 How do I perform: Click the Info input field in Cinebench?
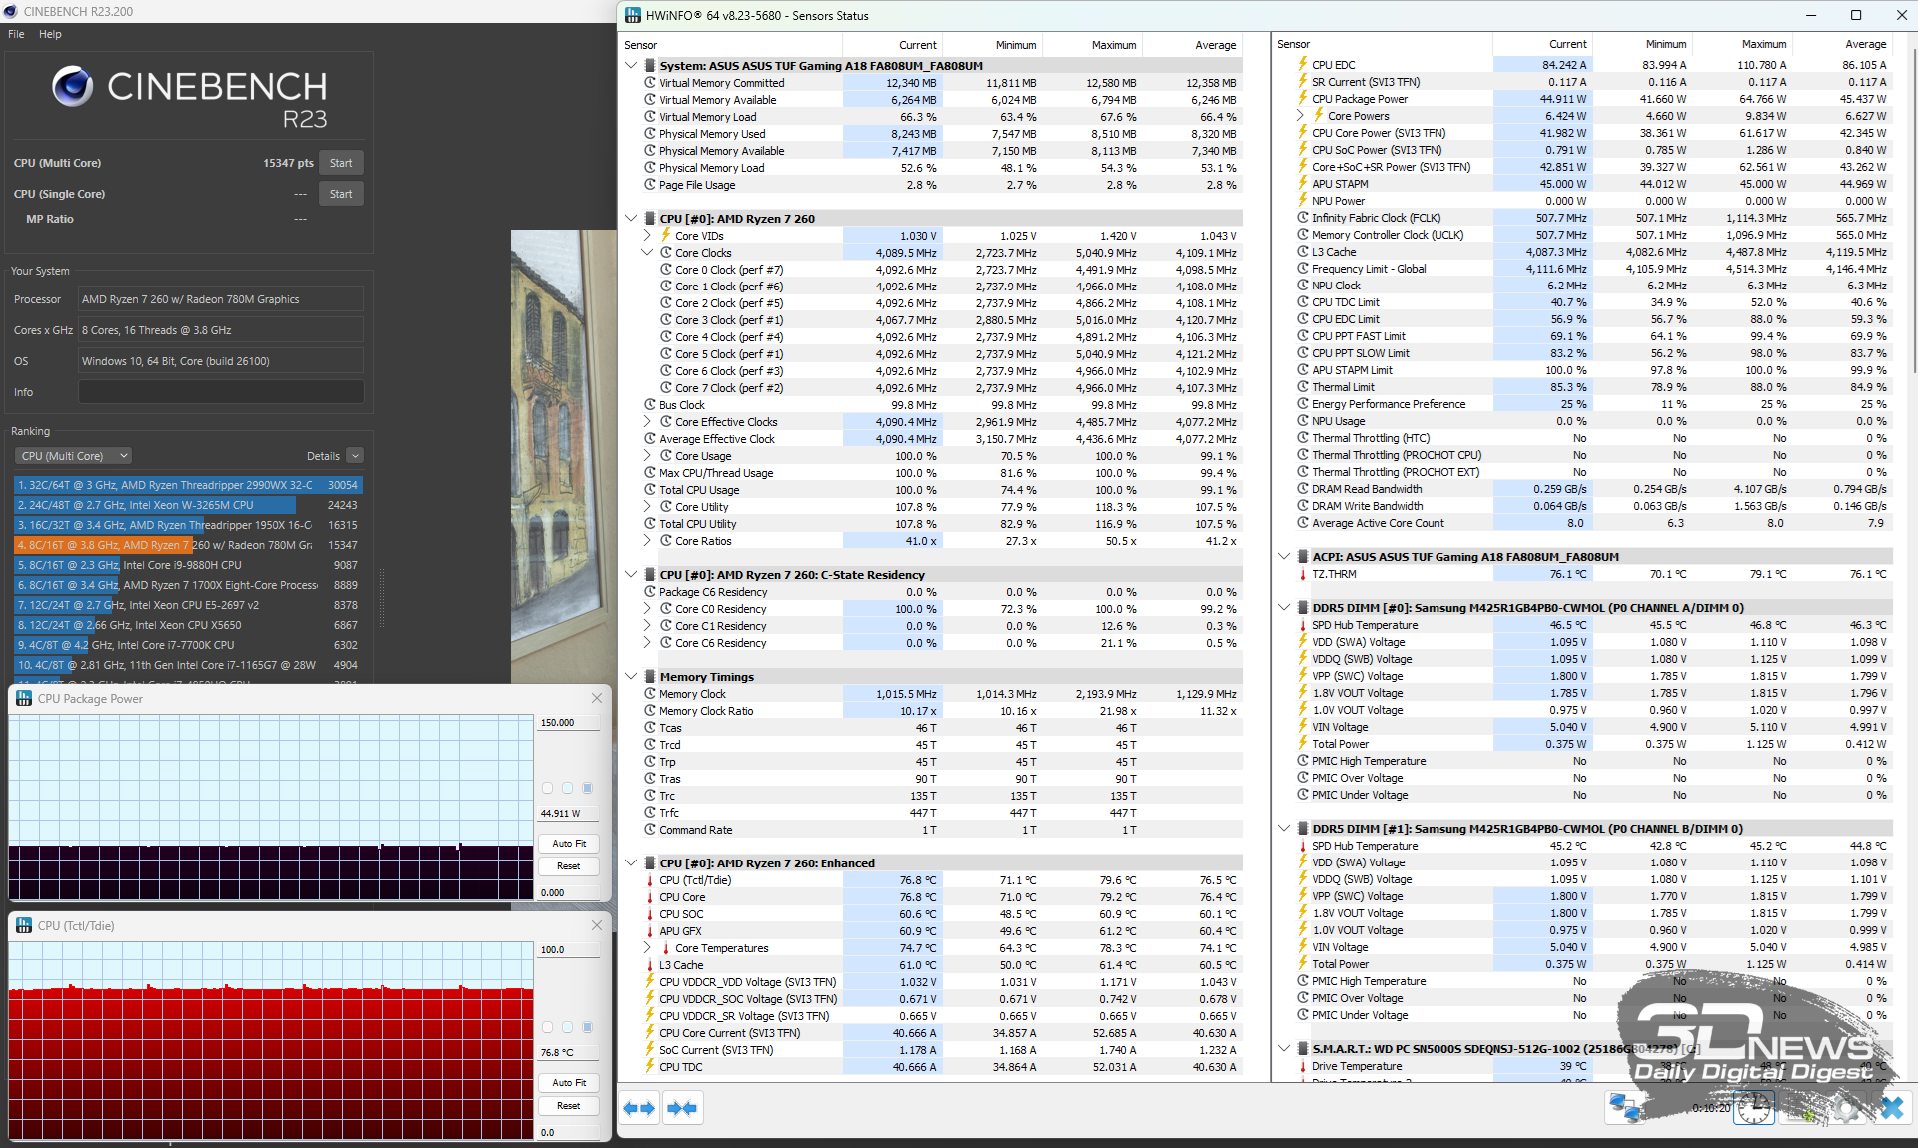221,392
